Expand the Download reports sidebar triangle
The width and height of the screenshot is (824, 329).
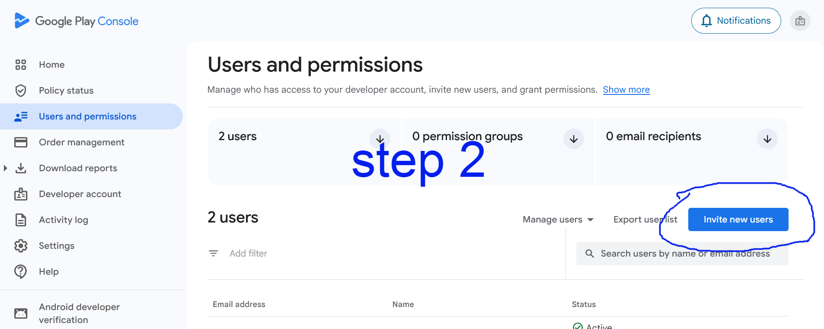pos(6,168)
